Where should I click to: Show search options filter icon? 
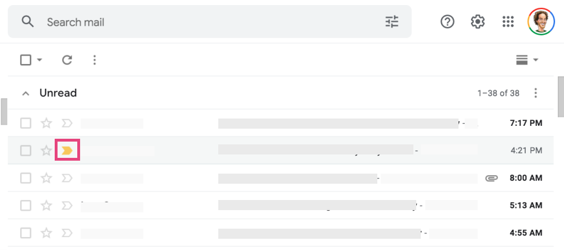tap(392, 22)
